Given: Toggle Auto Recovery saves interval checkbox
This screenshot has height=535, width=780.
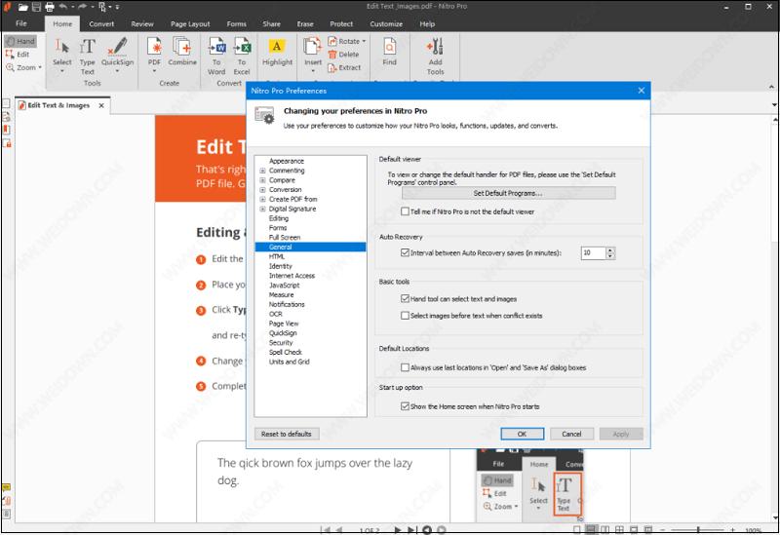Looking at the screenshot, I should click(407, 252).
